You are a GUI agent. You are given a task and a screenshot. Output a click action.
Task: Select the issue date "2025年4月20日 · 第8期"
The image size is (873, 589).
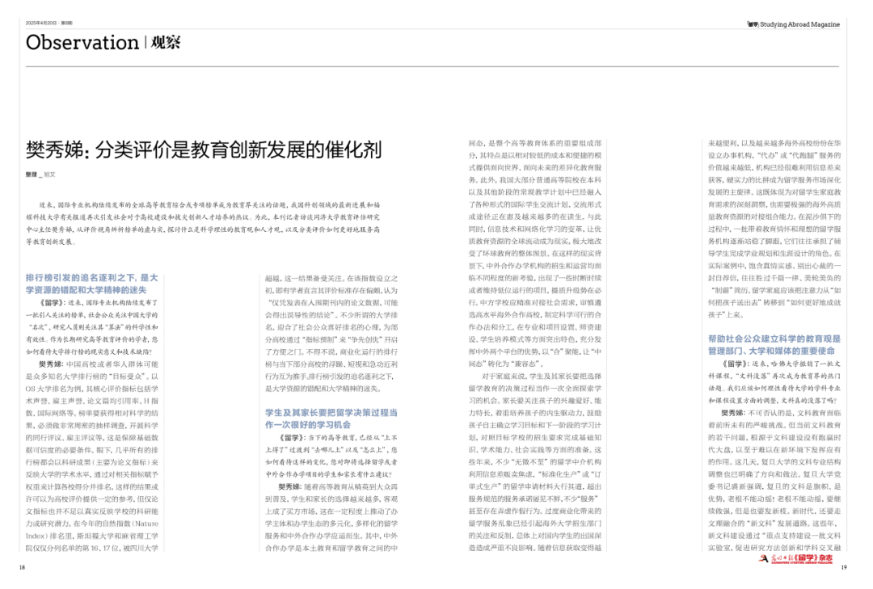click(x=49, y=23)
